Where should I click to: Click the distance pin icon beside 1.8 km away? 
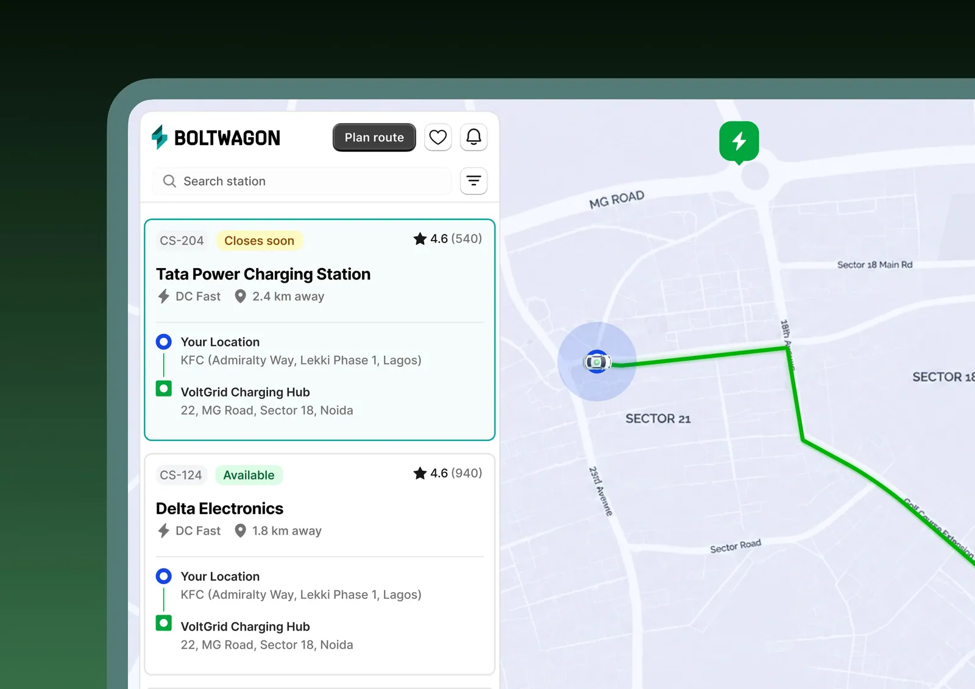coord(241,531)
